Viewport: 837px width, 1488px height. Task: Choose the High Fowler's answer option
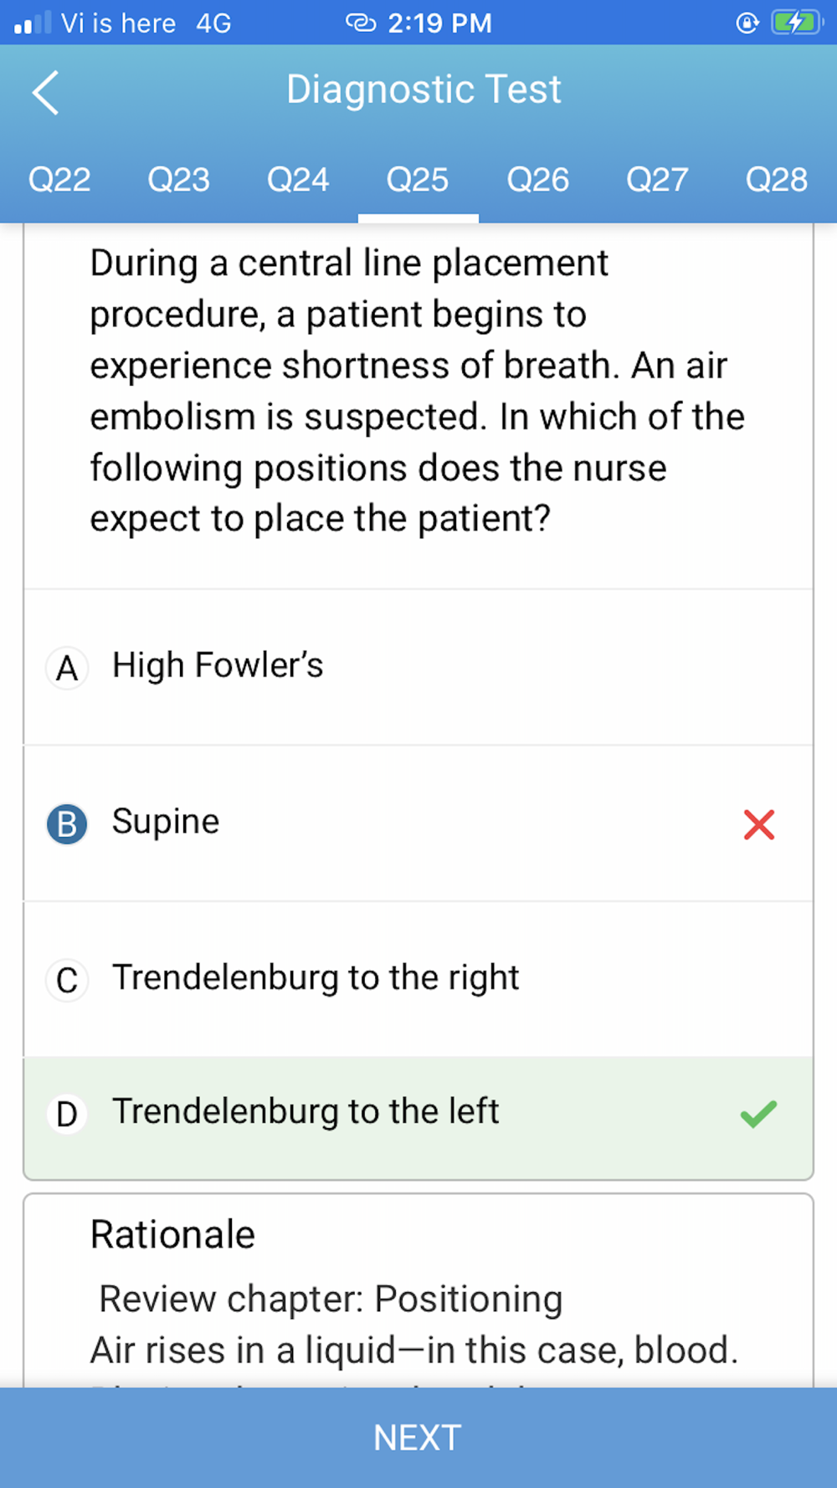(x=418, y=667)
